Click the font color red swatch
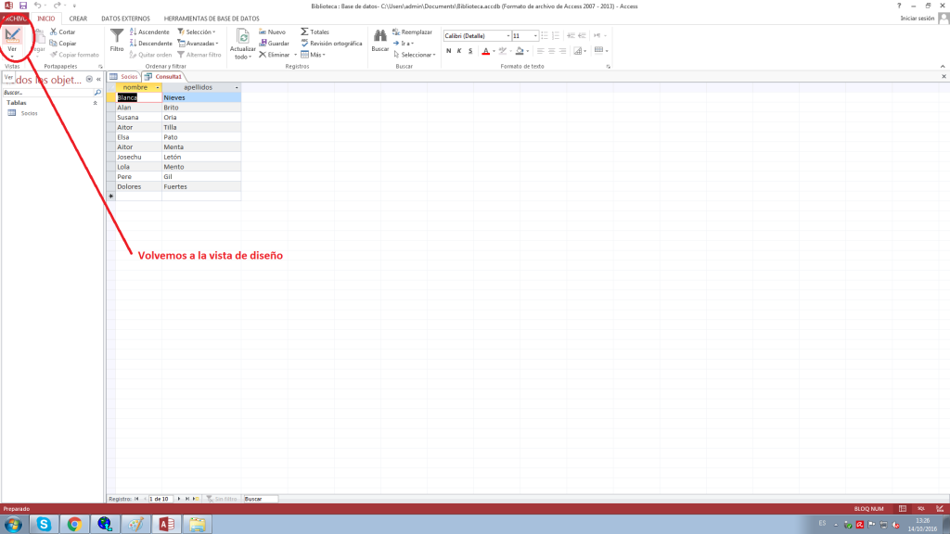This screenshot has height=534, width=950. click(x=484, y=51)
